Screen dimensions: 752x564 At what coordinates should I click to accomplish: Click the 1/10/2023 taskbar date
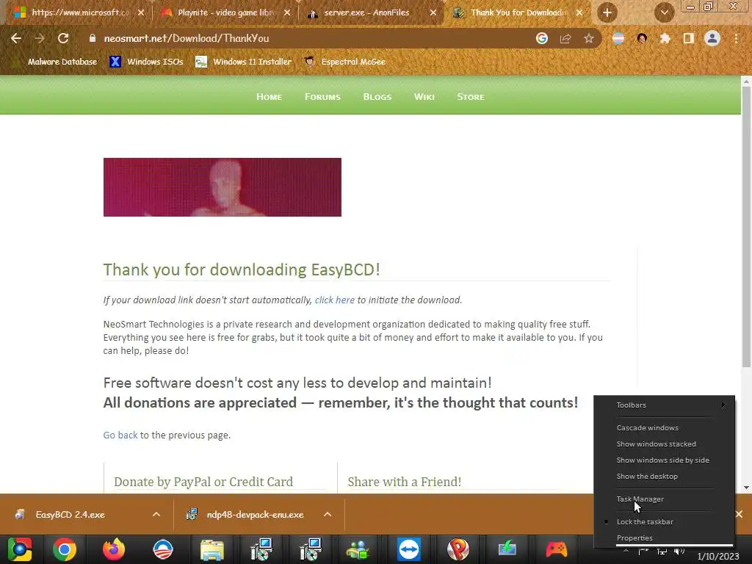(718, 557)
